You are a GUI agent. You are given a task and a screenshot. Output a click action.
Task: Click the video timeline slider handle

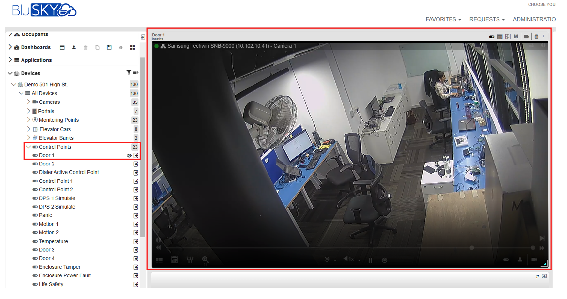[472, 248]
